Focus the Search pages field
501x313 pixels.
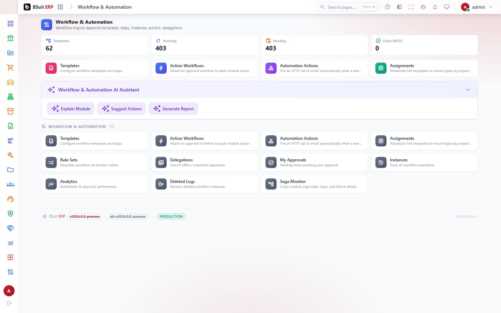(x=348, y=7)
